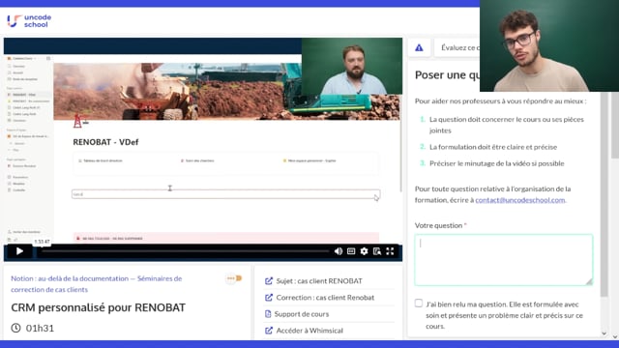This screenshot has height=348, width=619.
Task: Open 'Correction : cas client Renobat' link
Action: click(325, 298)
